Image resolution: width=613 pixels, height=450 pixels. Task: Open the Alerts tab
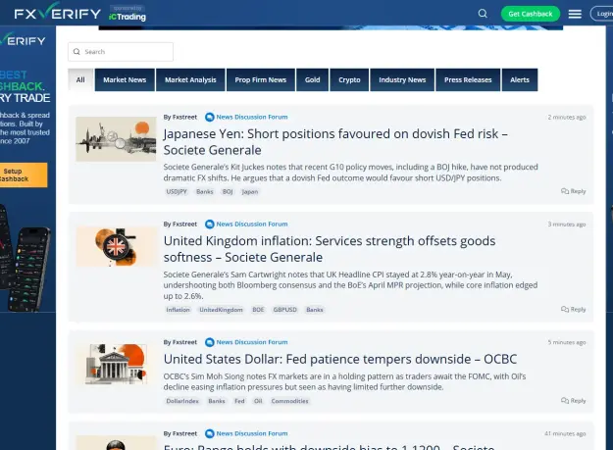point(520,79)
